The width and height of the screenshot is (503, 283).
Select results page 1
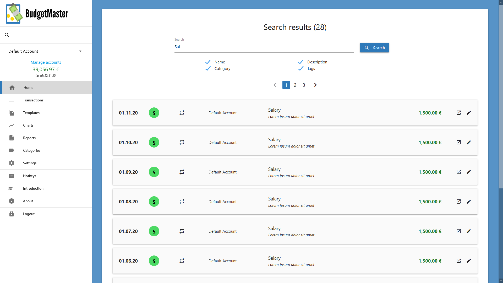click(286, 85)
